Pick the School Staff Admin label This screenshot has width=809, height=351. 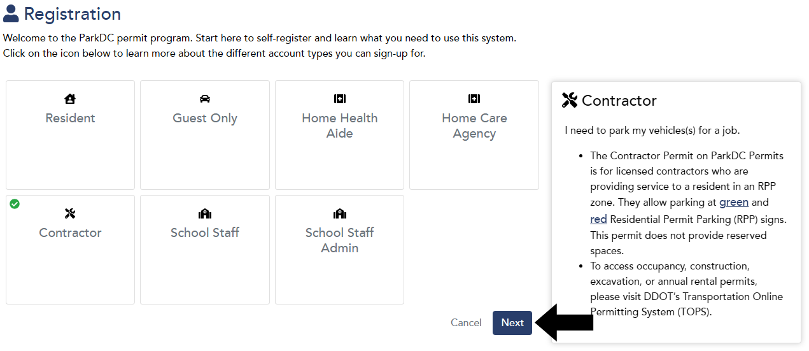tap(339, 240)
